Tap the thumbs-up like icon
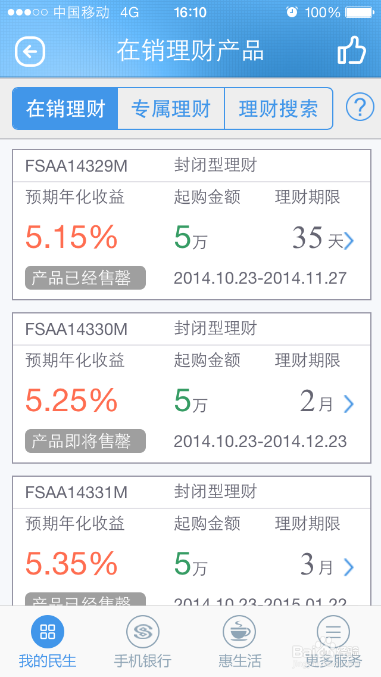 click(x=352, y=50)
